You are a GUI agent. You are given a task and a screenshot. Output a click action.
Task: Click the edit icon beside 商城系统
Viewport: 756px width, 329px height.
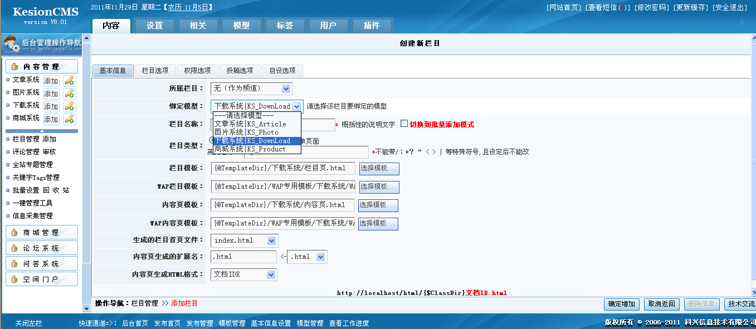69,119
